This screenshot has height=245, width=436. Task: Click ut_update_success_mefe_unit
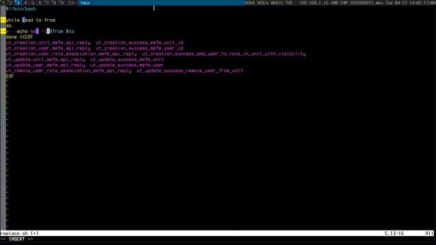[x=127, y=59]
